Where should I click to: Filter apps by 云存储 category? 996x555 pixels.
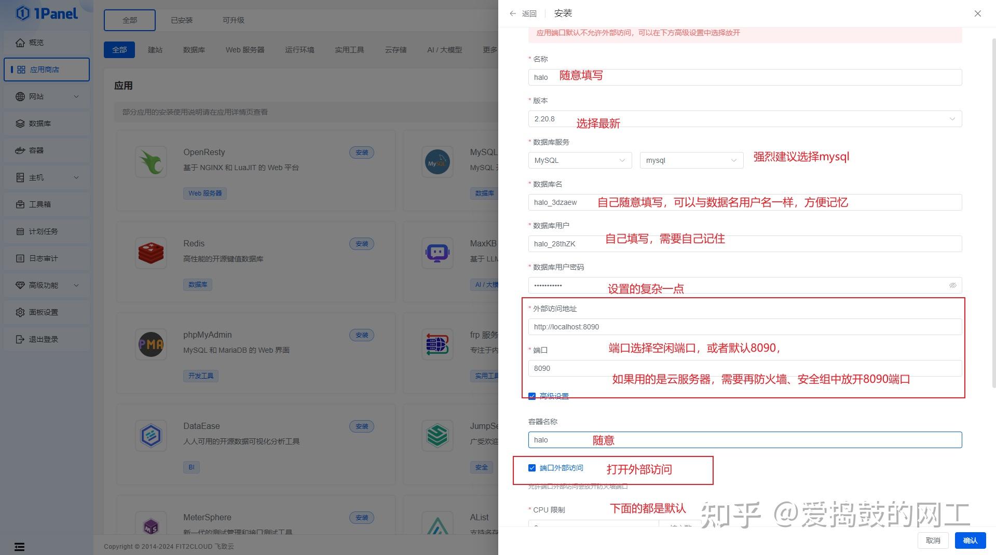click(395, 50)
